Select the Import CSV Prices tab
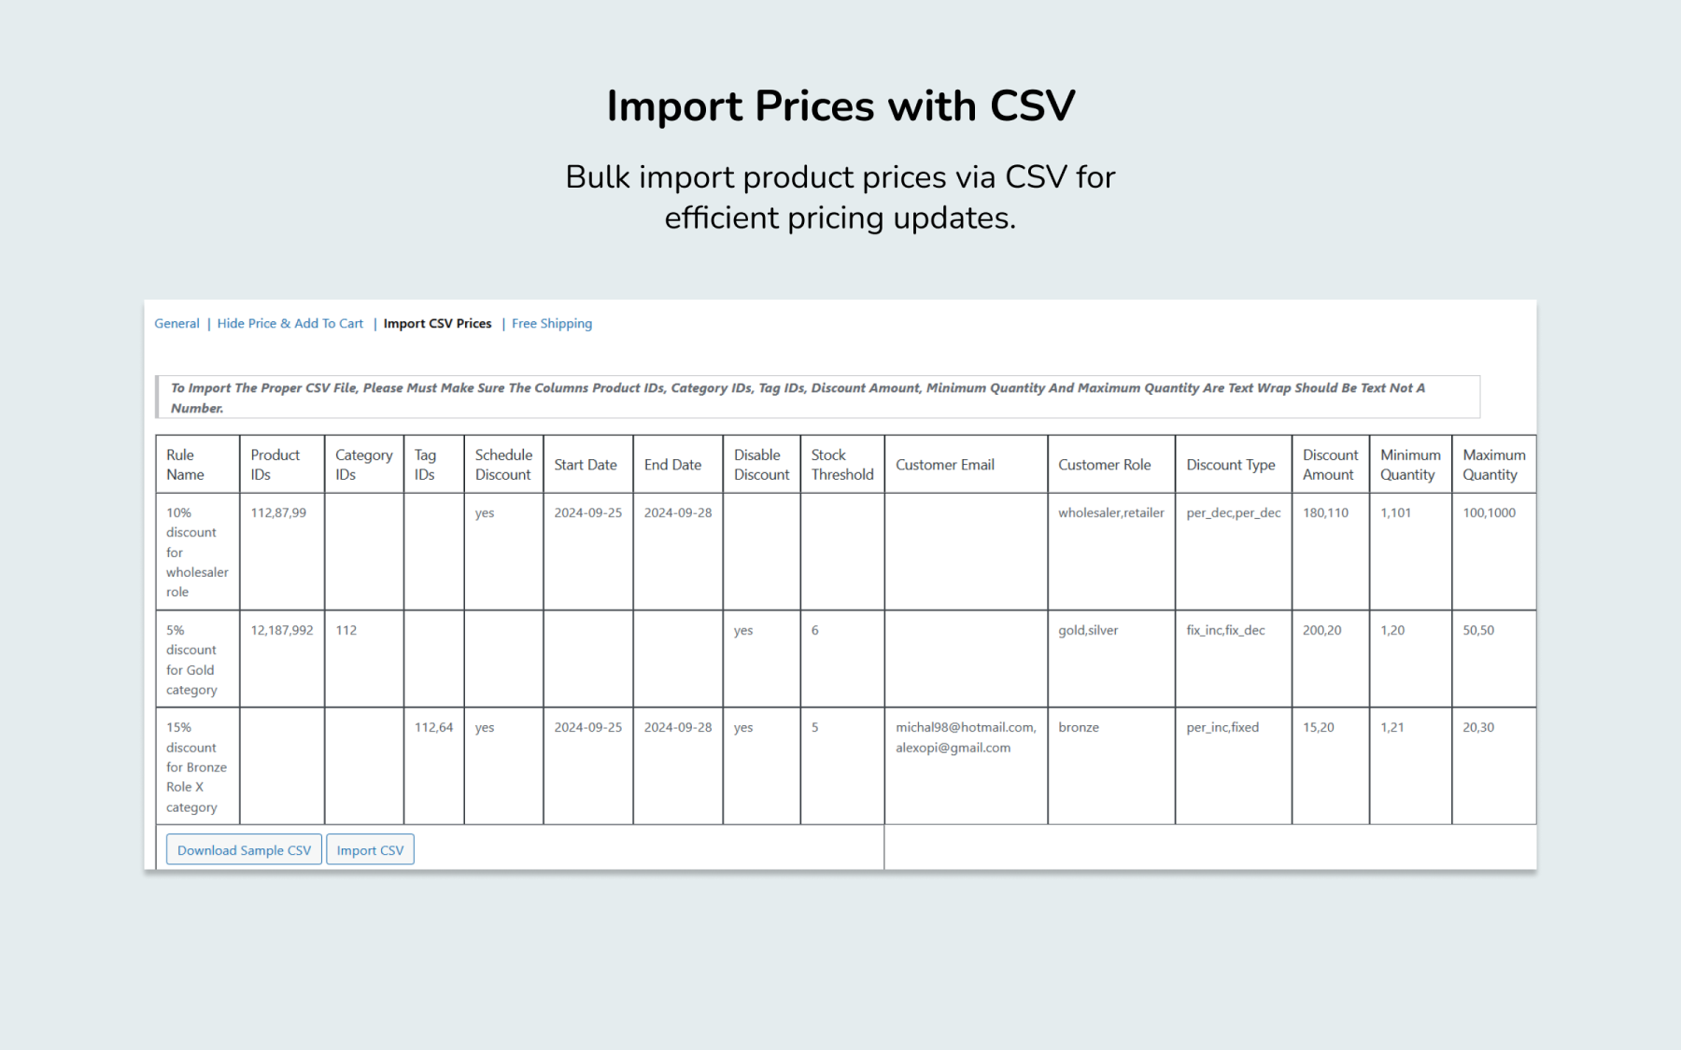 pos(437,324)
